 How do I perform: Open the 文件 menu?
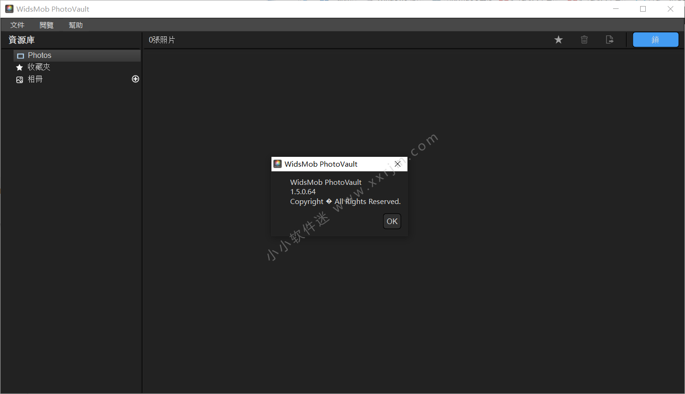point(17,25)
